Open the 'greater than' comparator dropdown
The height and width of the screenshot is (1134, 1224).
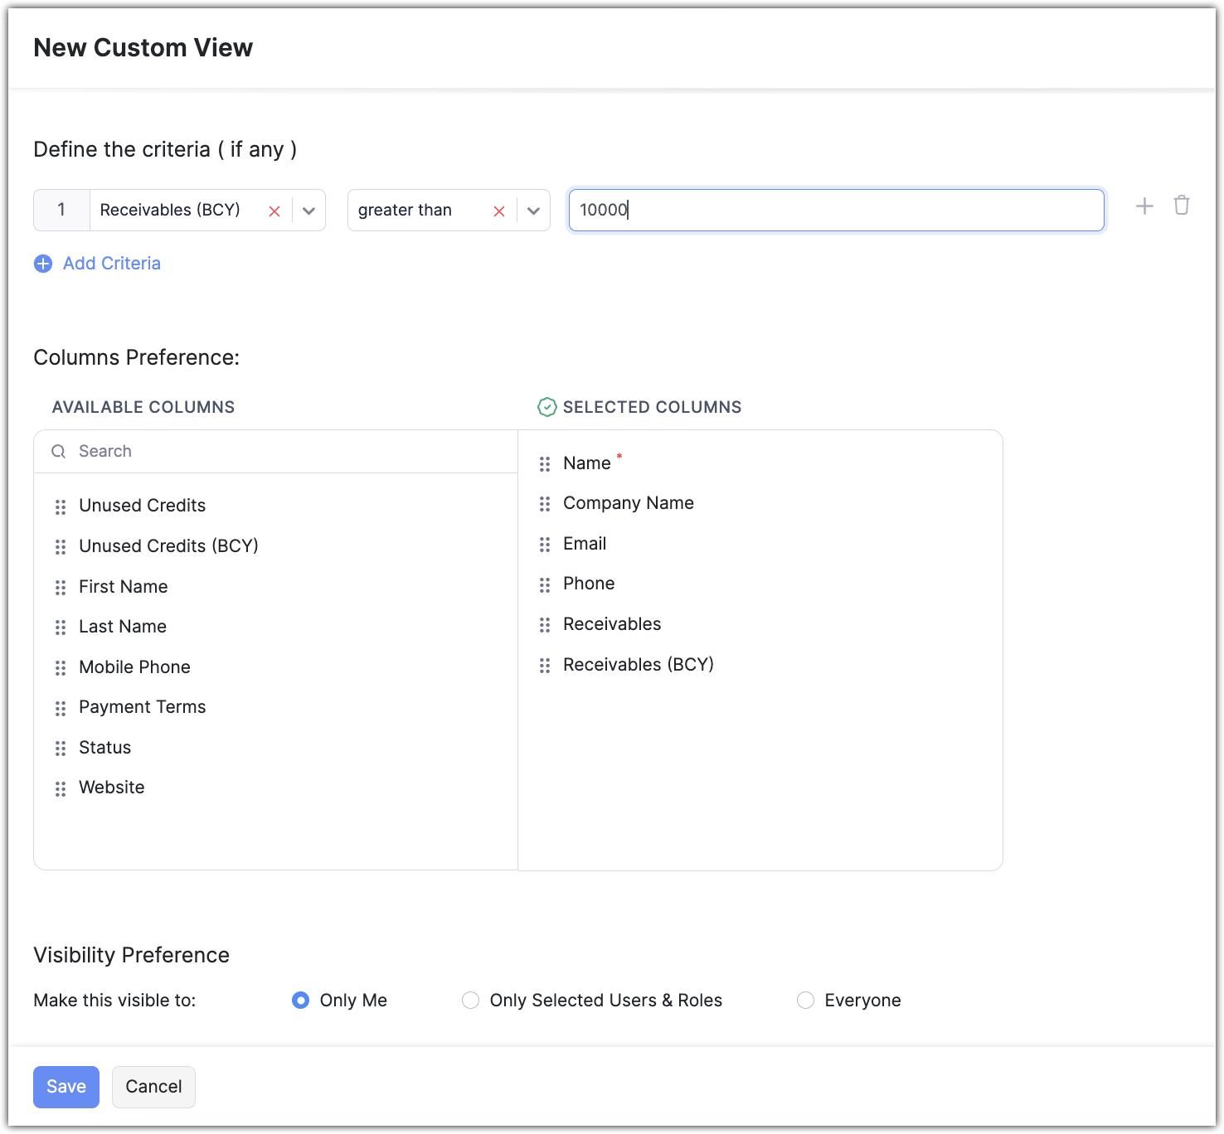tap(533, 211)
